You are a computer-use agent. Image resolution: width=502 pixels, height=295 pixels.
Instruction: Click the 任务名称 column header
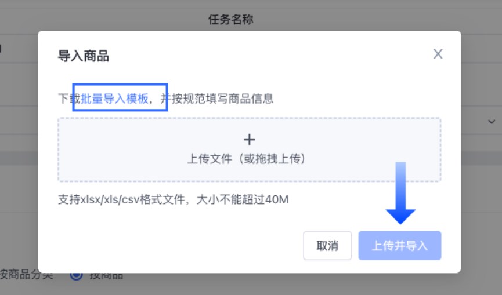pyautogui.click(x=230, y=19)
